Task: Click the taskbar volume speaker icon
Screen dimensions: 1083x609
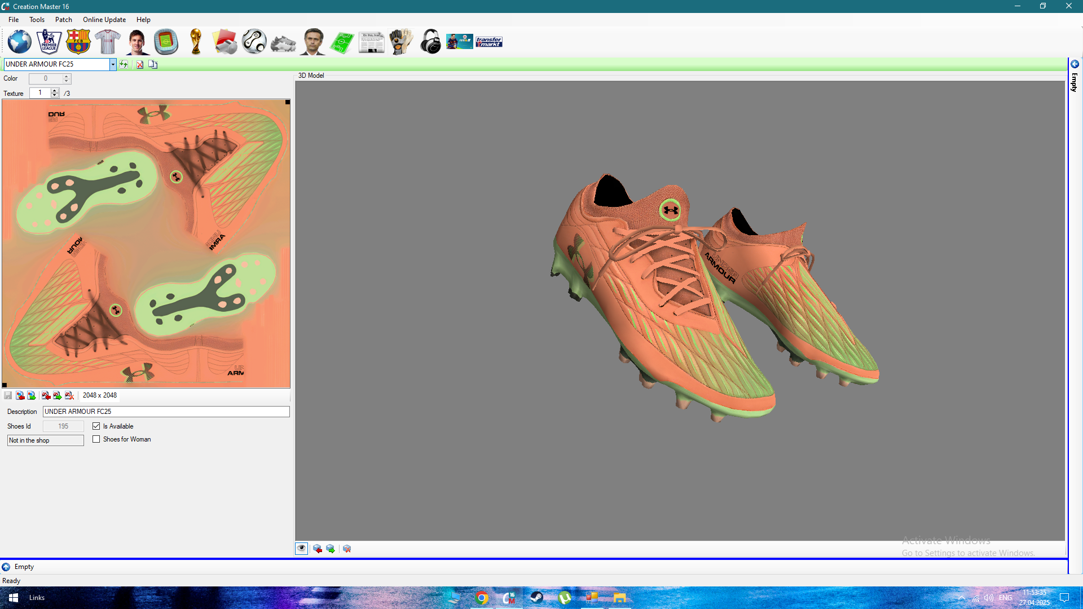Action: tap(989, 598)
